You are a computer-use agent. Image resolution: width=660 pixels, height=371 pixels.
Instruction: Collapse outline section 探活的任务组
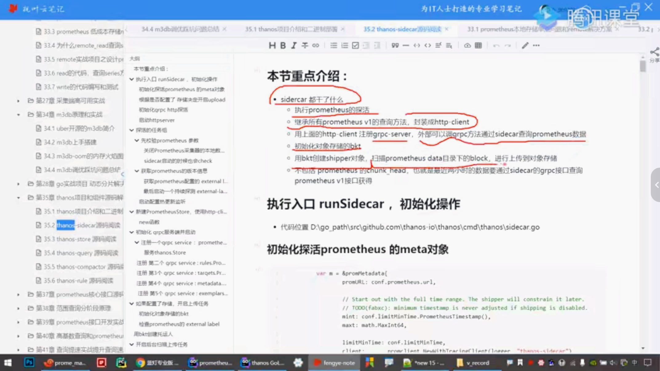(x=132, y=130)
